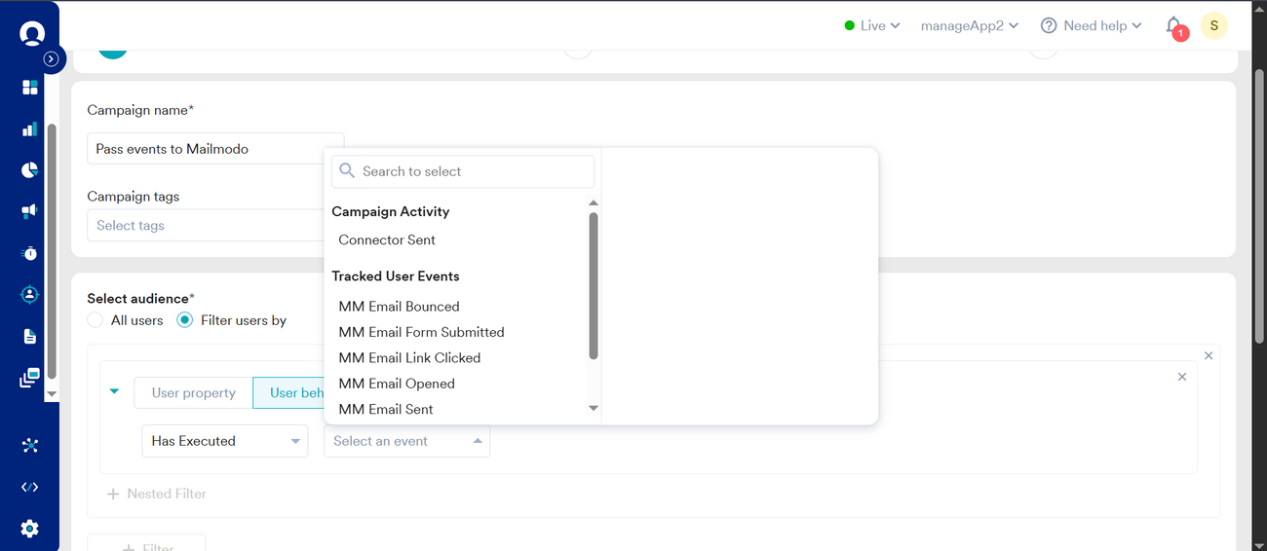Click the pie chart icon in sidebar

30,170
